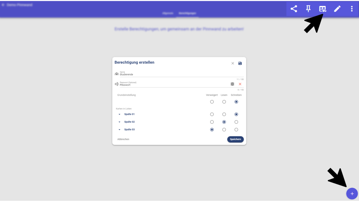This screenshot has height=202, width=359.
Task: Click the pencil edit icon
Action: (337, 9)
